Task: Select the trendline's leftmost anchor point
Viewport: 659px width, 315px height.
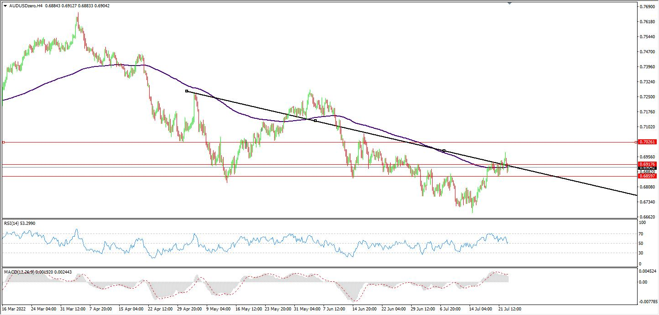Action: tap(187, 91)
